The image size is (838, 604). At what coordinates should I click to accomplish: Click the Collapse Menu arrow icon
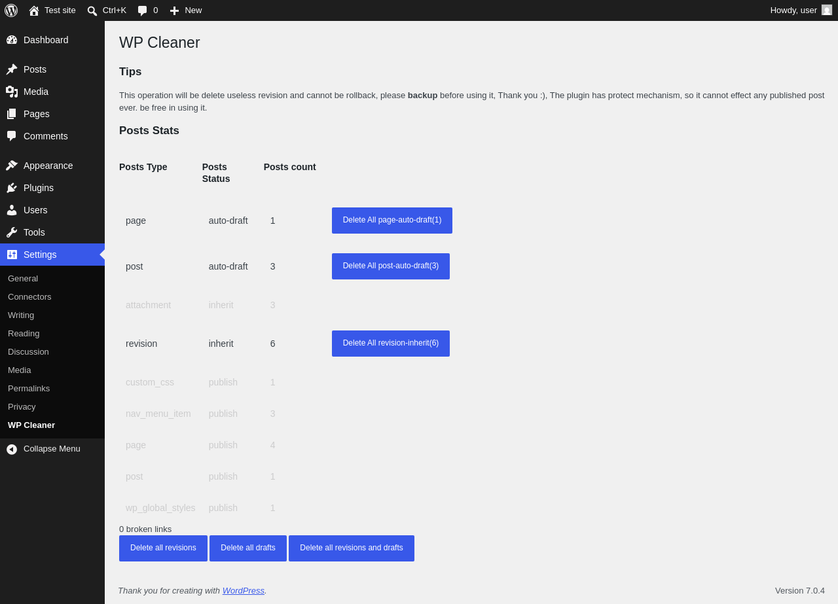pyautogui.click(x=12, y=449)
